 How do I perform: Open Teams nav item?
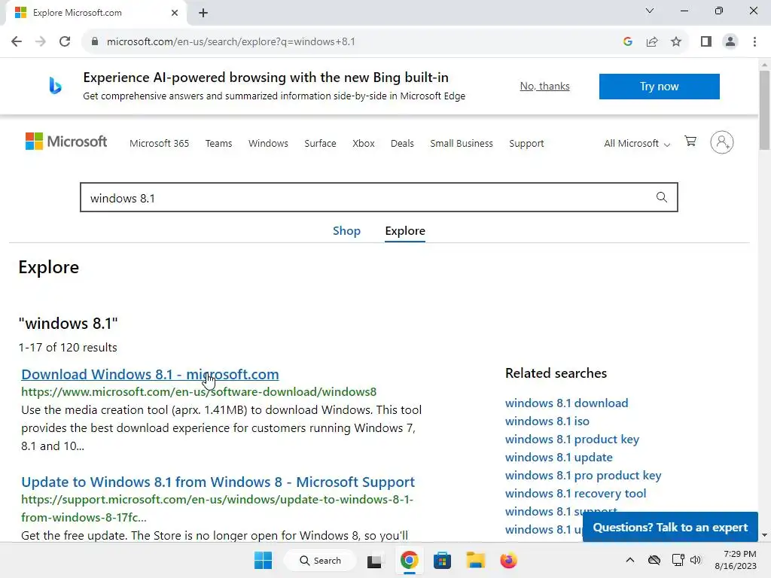[219, 144]
